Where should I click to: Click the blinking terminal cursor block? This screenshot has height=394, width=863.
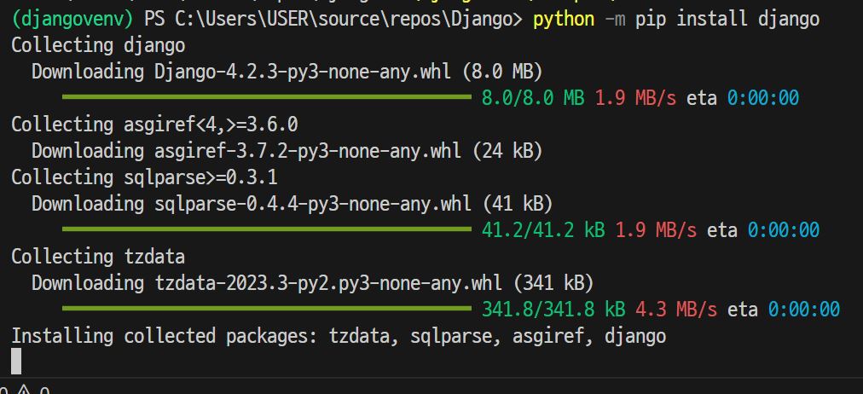point(16,361)
